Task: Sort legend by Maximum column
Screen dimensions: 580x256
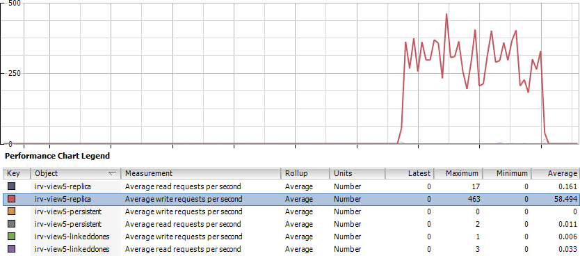Action: pyautogui.click(x=458, y=173)
